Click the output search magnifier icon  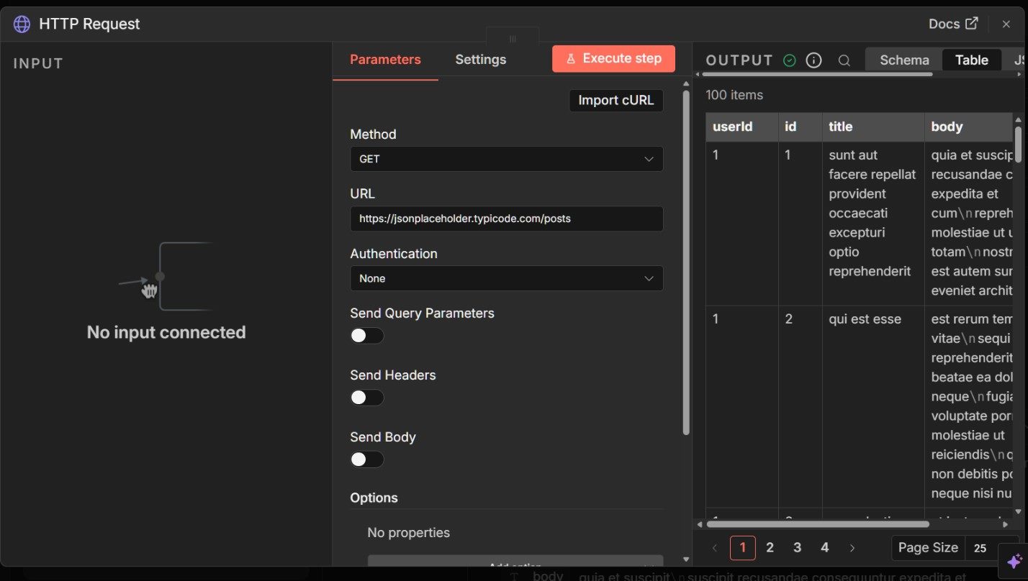tap(844, 60)
